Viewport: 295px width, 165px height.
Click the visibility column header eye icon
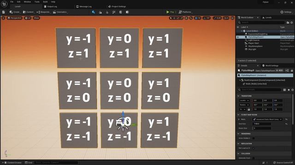coord(238,27)
